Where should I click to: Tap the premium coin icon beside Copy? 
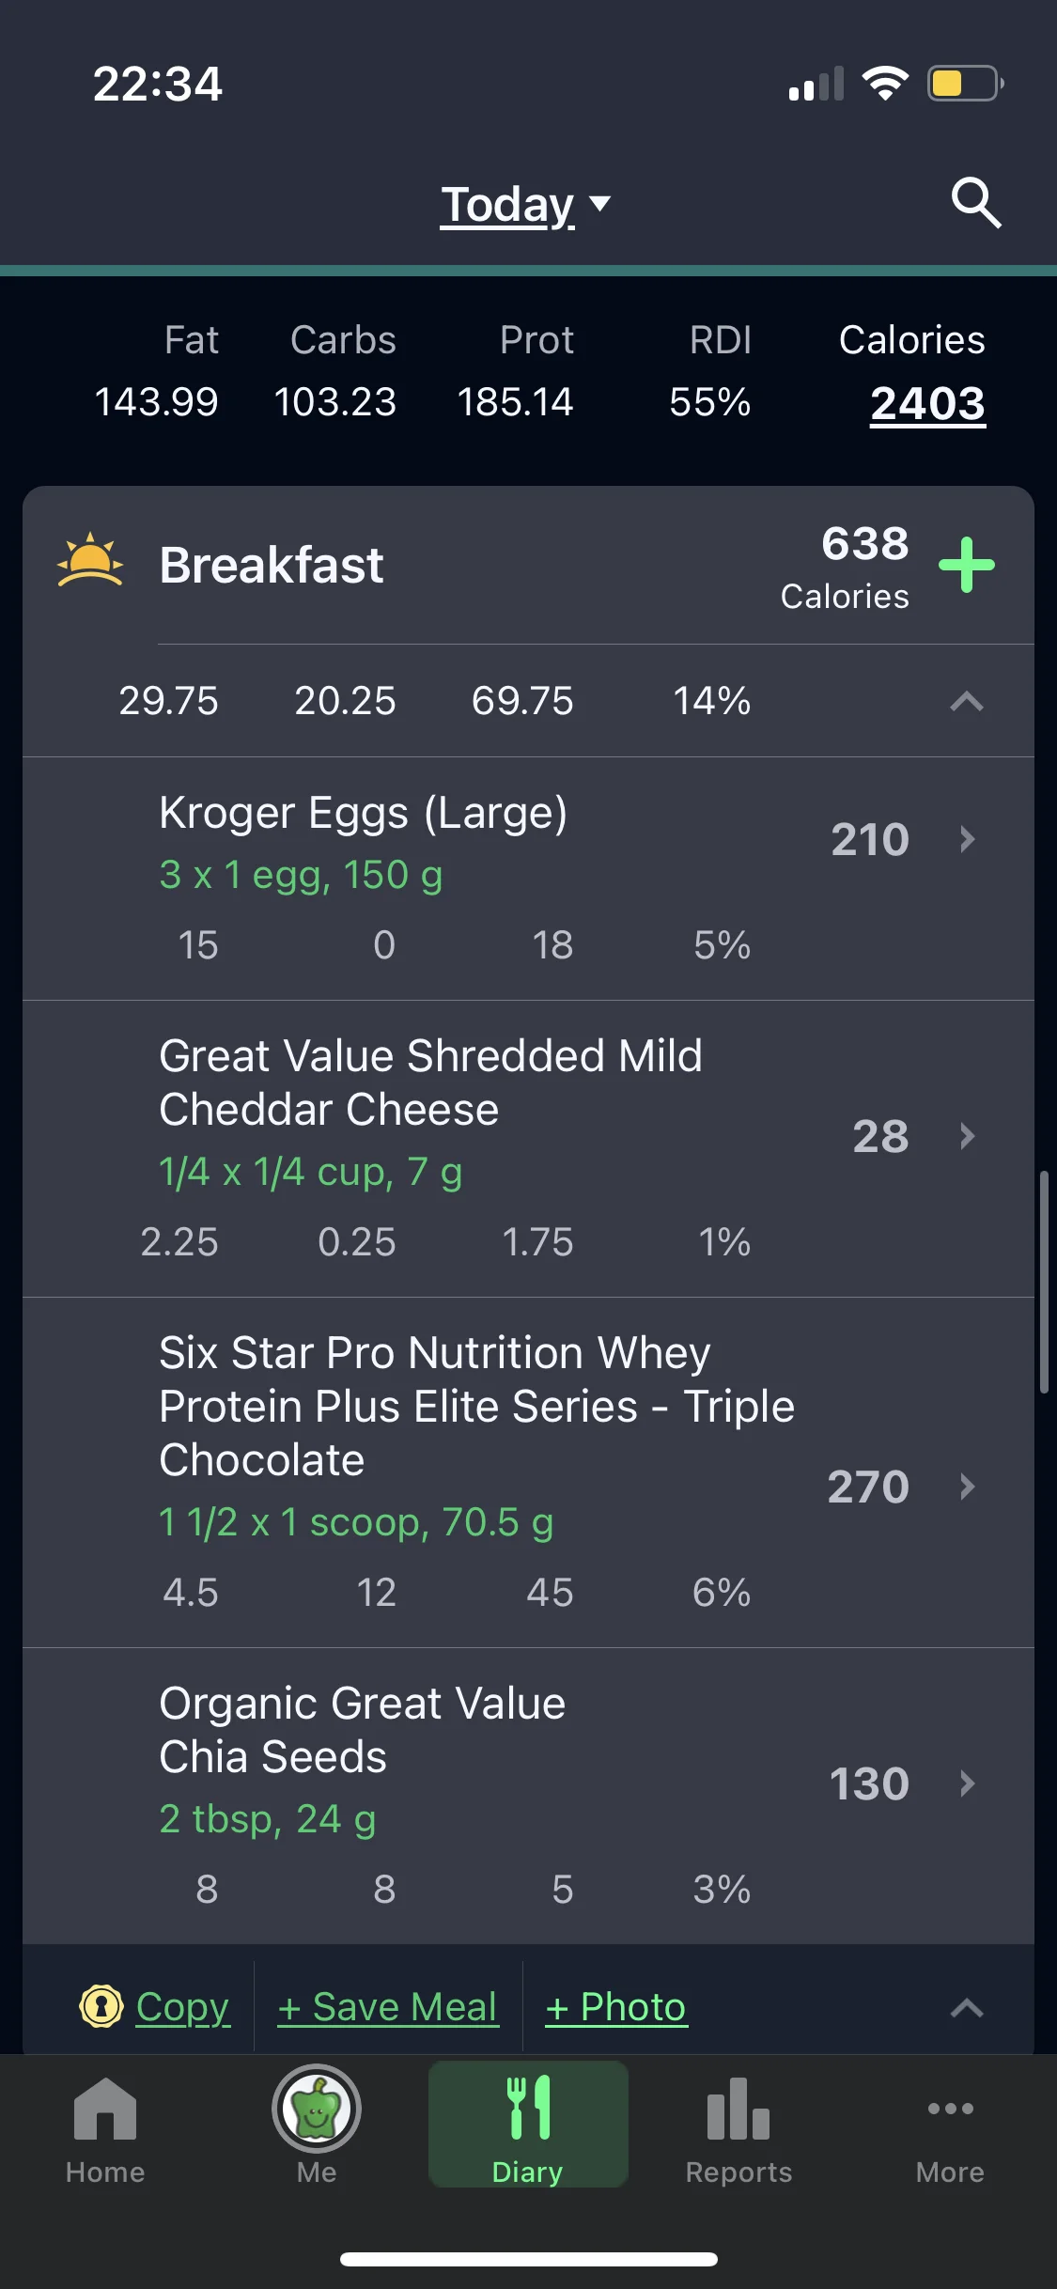(101, 2006)
